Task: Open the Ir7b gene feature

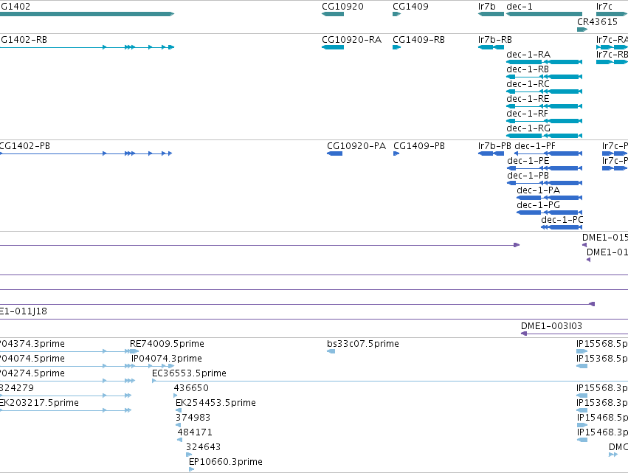Action: (491, 14)
